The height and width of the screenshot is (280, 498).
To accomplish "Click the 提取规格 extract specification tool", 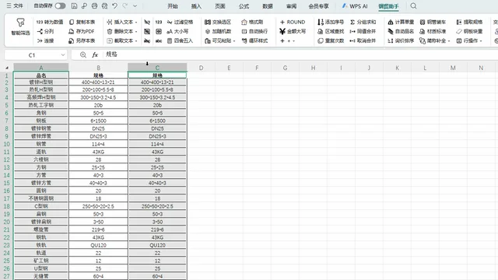I will [x=469, y=22].
